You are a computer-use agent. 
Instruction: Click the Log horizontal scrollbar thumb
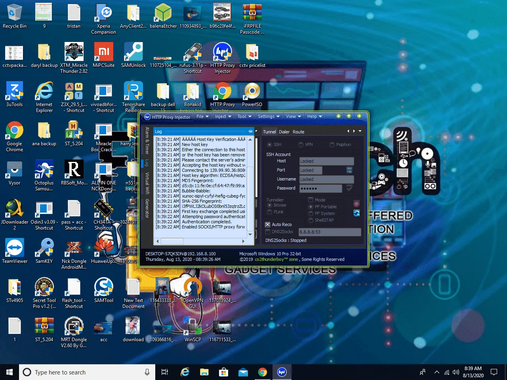(172, 241)
